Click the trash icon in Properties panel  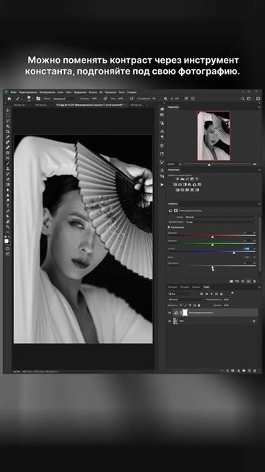coord(255,281)
